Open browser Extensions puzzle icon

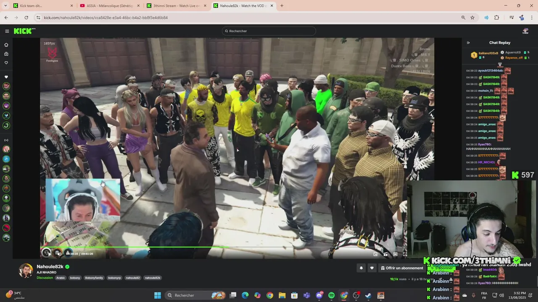(497, 18)
